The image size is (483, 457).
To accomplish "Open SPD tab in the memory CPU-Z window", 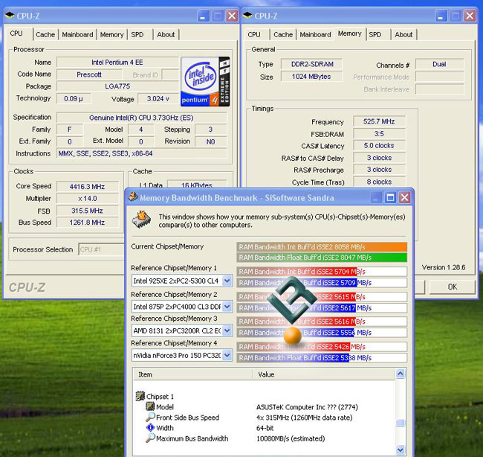I will click(x=375, y=34).
